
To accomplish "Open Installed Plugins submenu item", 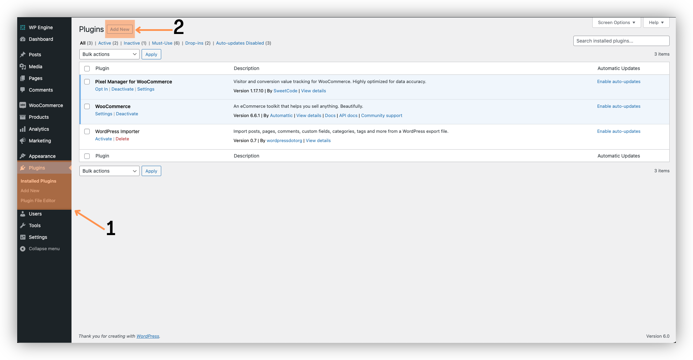I will [38, 181].
